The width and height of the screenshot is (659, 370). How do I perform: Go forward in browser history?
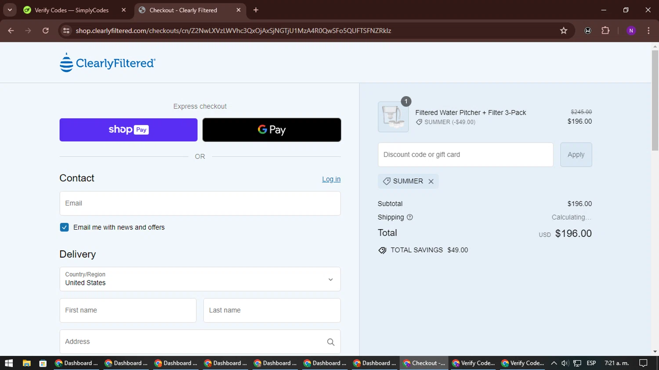[x=28, y=31]
